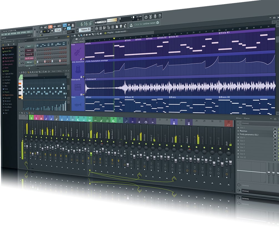The width and height of the screenshot is (279, 228).
Task: Expand the Sliced beats folder in browser
Action: tap(7, 104)
